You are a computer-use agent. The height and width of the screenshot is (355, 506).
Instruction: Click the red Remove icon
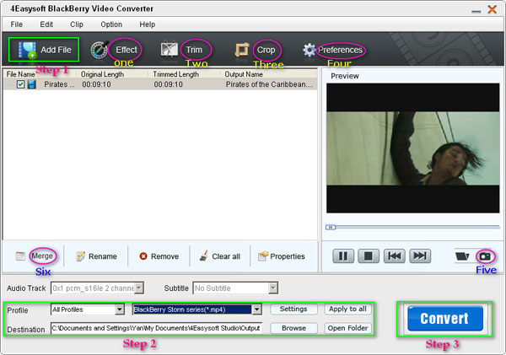click(143, 256)
